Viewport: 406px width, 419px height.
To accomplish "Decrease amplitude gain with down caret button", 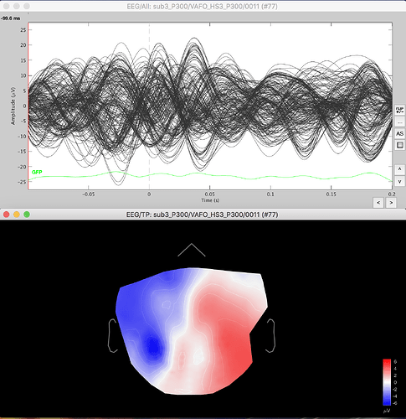I will (x=399, y=181).
